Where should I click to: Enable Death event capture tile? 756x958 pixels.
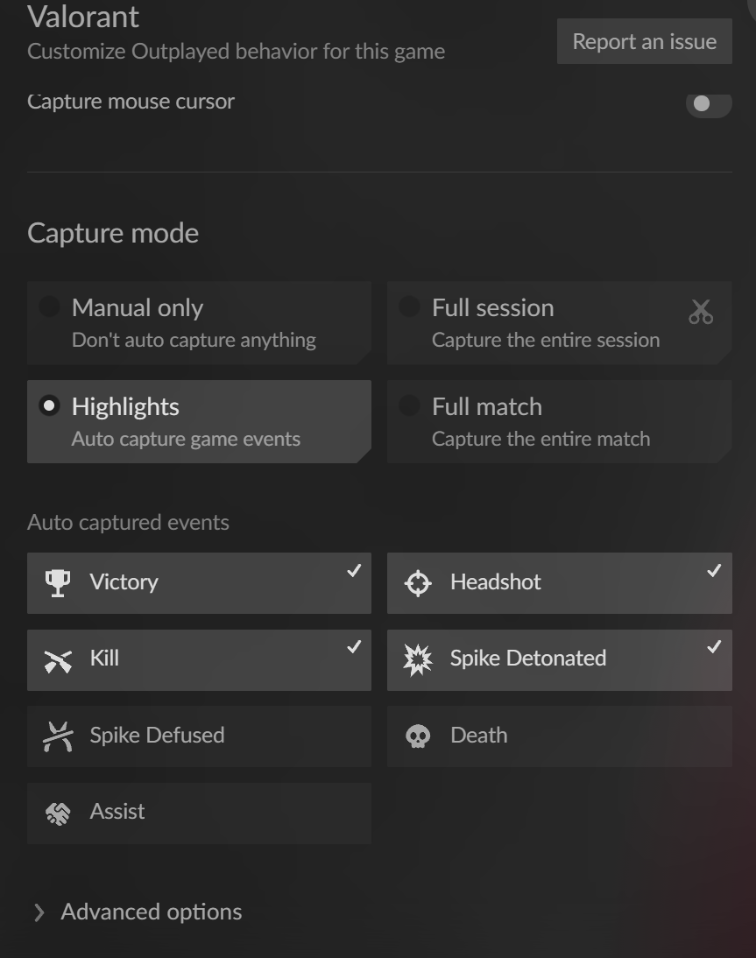(x=559, y=736)
